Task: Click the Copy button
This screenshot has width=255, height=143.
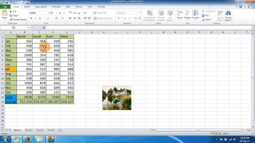Action: [x=14, y=15]
